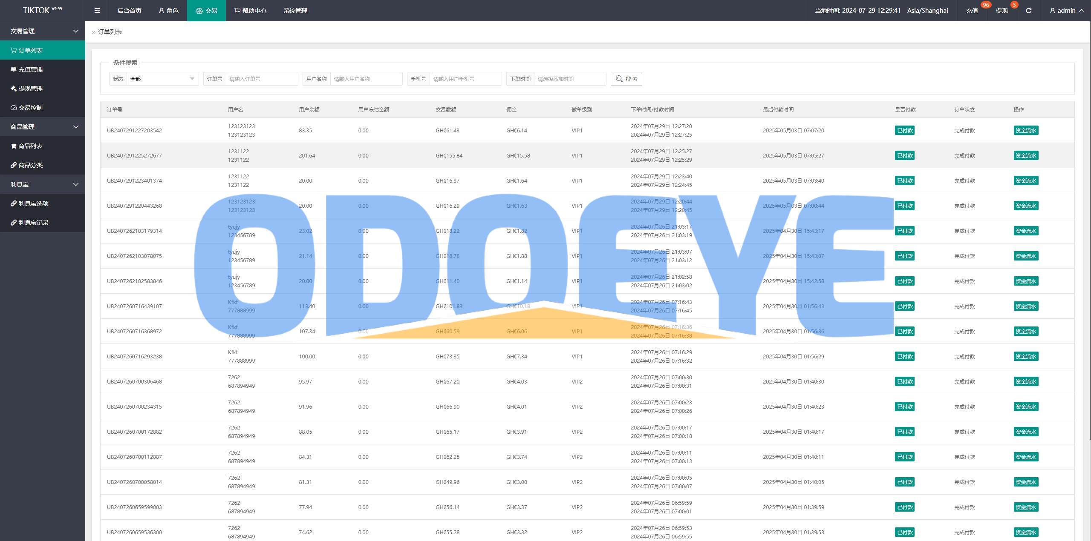Click last payment time 2025年04月30日 01:40:30
The height and width of the screenshot is (541, 1091).
tap(793, 381)
